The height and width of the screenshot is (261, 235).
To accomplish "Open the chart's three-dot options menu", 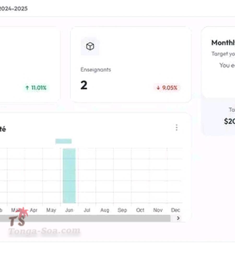I will click(177, 127).
